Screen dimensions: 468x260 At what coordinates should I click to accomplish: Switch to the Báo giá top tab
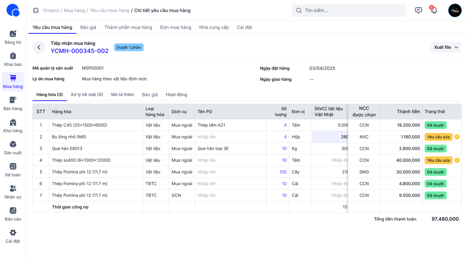point(88,27)
